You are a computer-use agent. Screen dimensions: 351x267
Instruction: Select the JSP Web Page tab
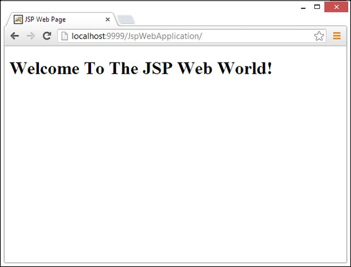pos(61,19)
